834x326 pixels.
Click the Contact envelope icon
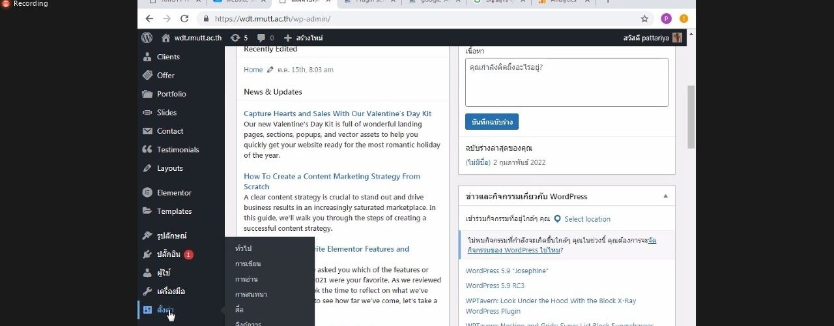pyautogui.click(x=147, y=131)
